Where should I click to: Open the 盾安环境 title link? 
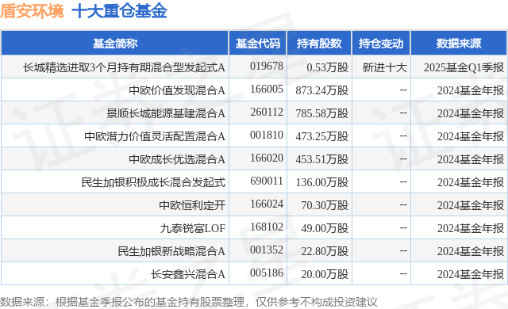(x=32, y=11)
